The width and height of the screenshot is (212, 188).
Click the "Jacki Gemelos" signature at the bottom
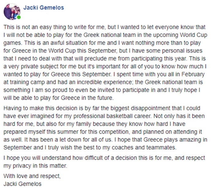22,184
